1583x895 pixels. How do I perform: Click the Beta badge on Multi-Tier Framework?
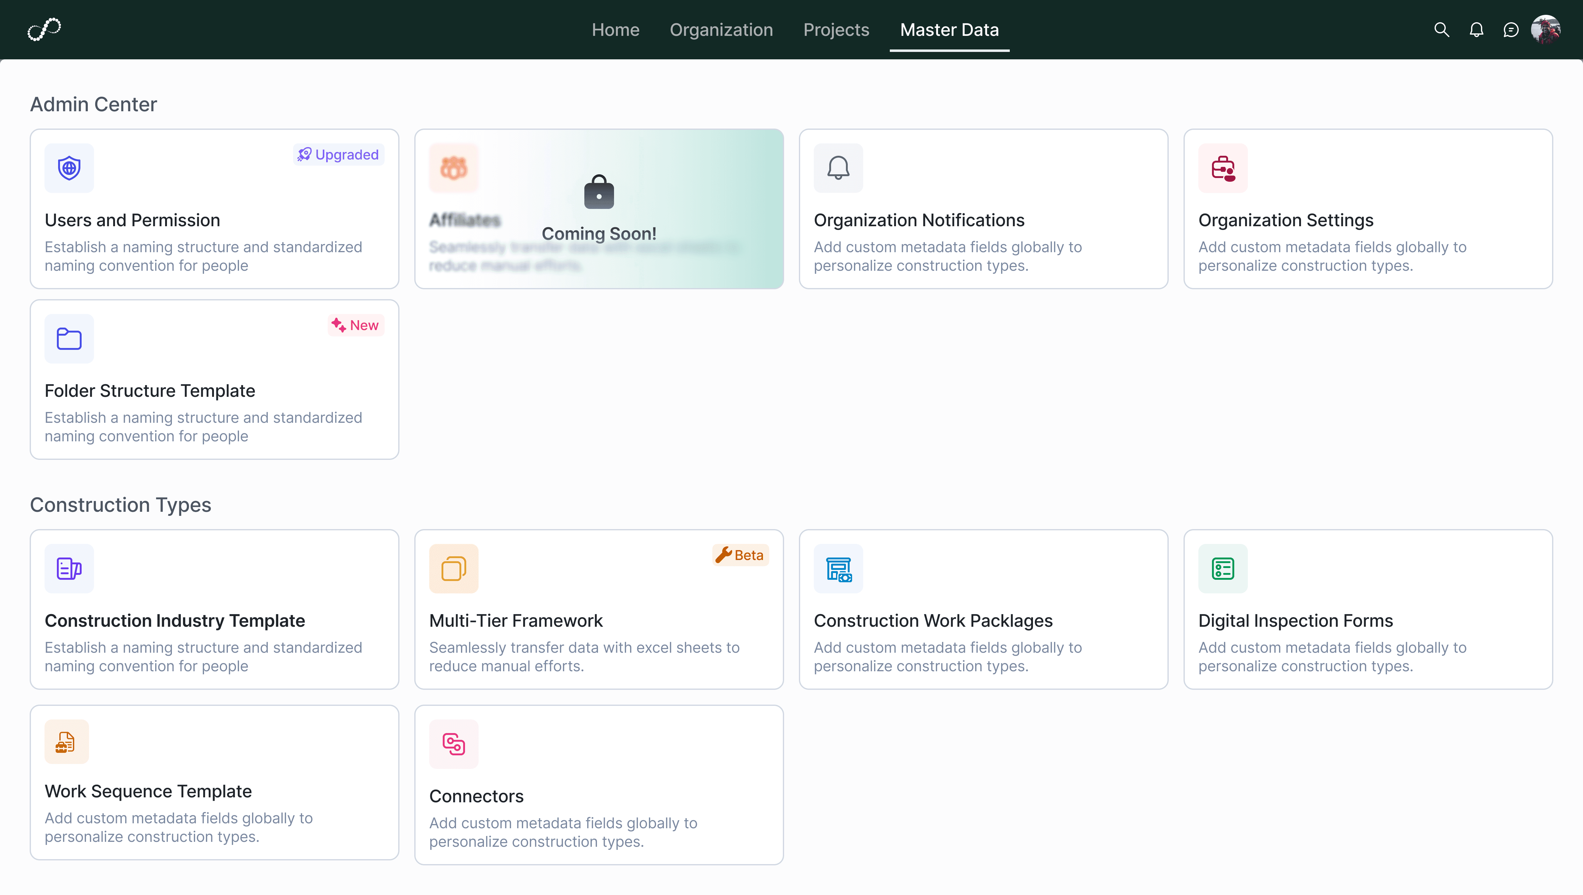(x=741, y=555)
